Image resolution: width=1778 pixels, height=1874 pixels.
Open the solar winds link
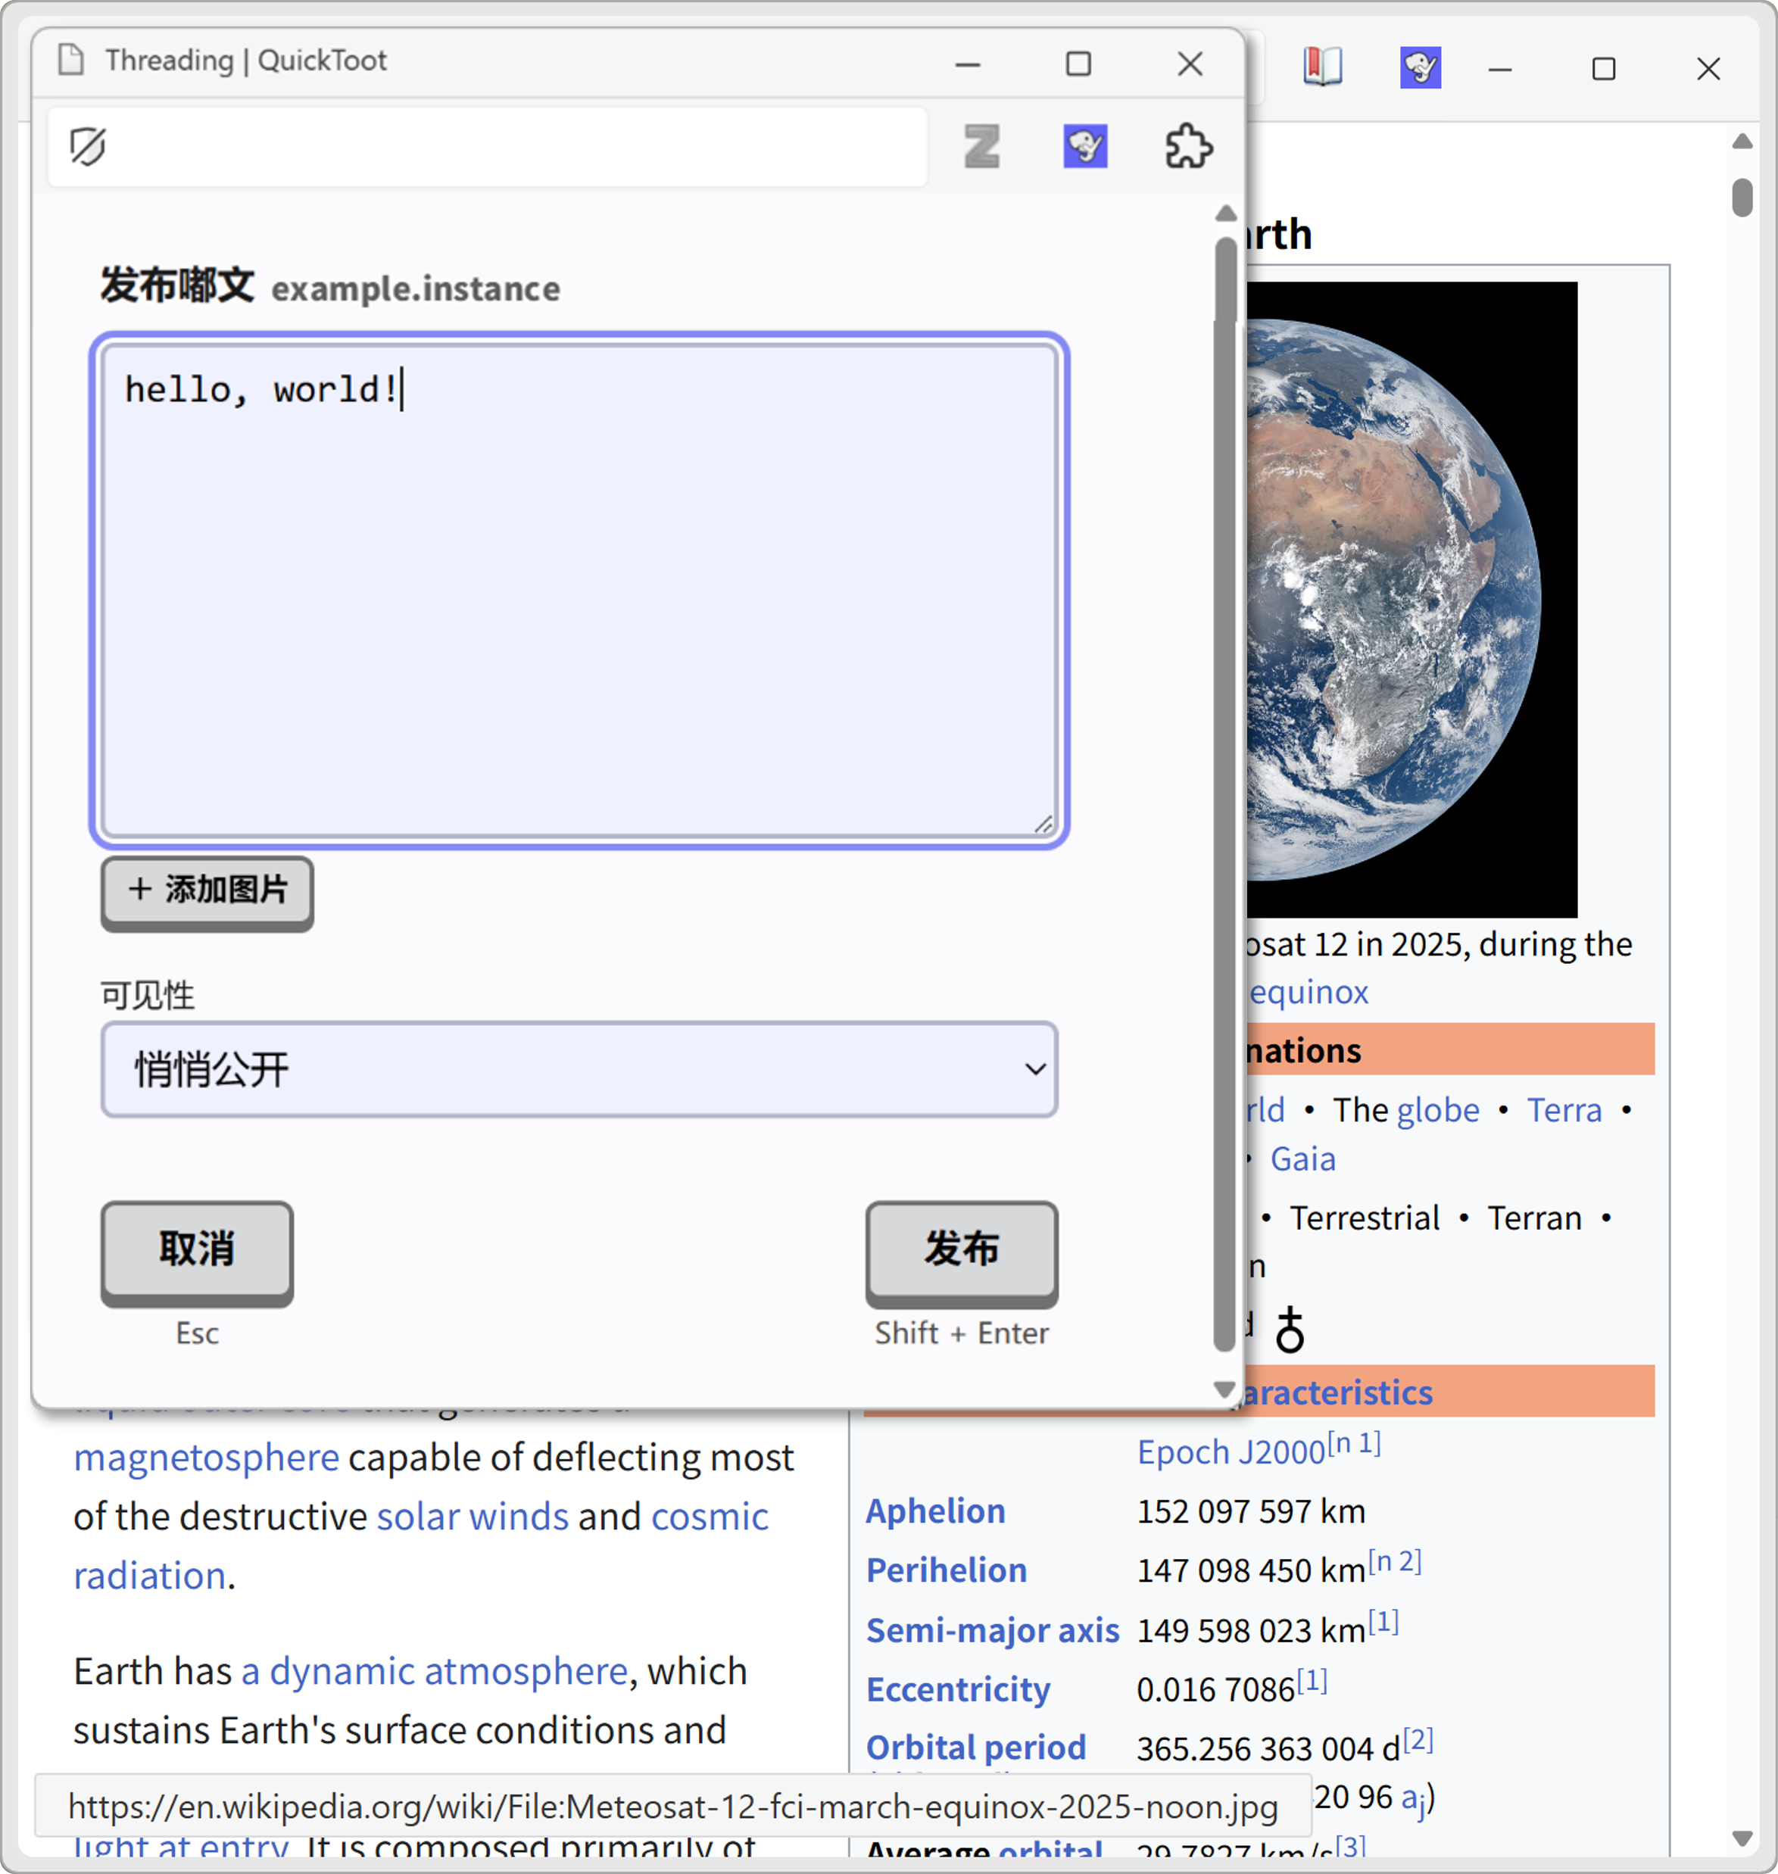pyautogui.click(x=472, y=1517)
